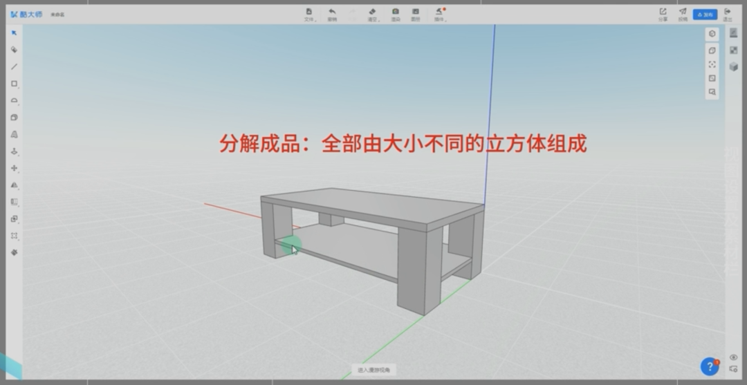Open the blue question-mark help button
747x385 pixels.
(710, 366)
